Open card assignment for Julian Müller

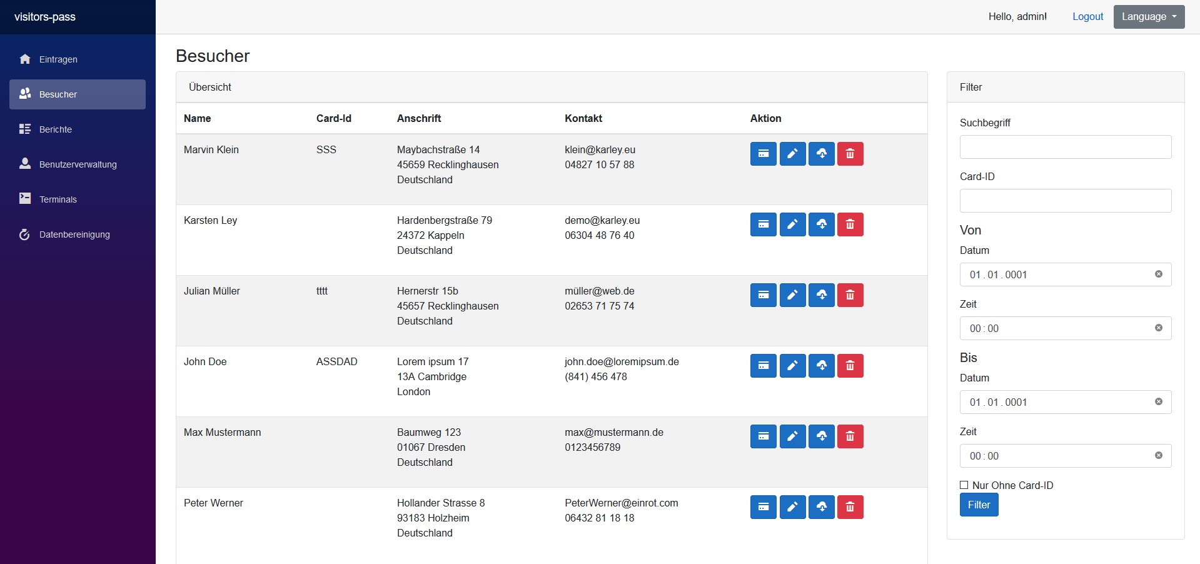(x=764, y=295)
